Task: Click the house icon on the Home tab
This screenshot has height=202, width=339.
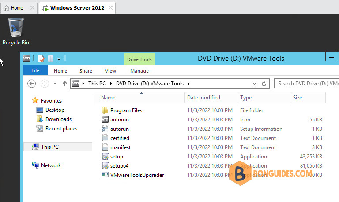Action: click(x=6, y=8)
